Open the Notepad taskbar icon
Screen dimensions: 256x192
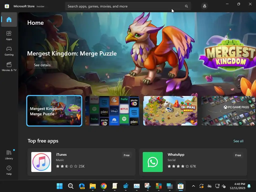115,186
